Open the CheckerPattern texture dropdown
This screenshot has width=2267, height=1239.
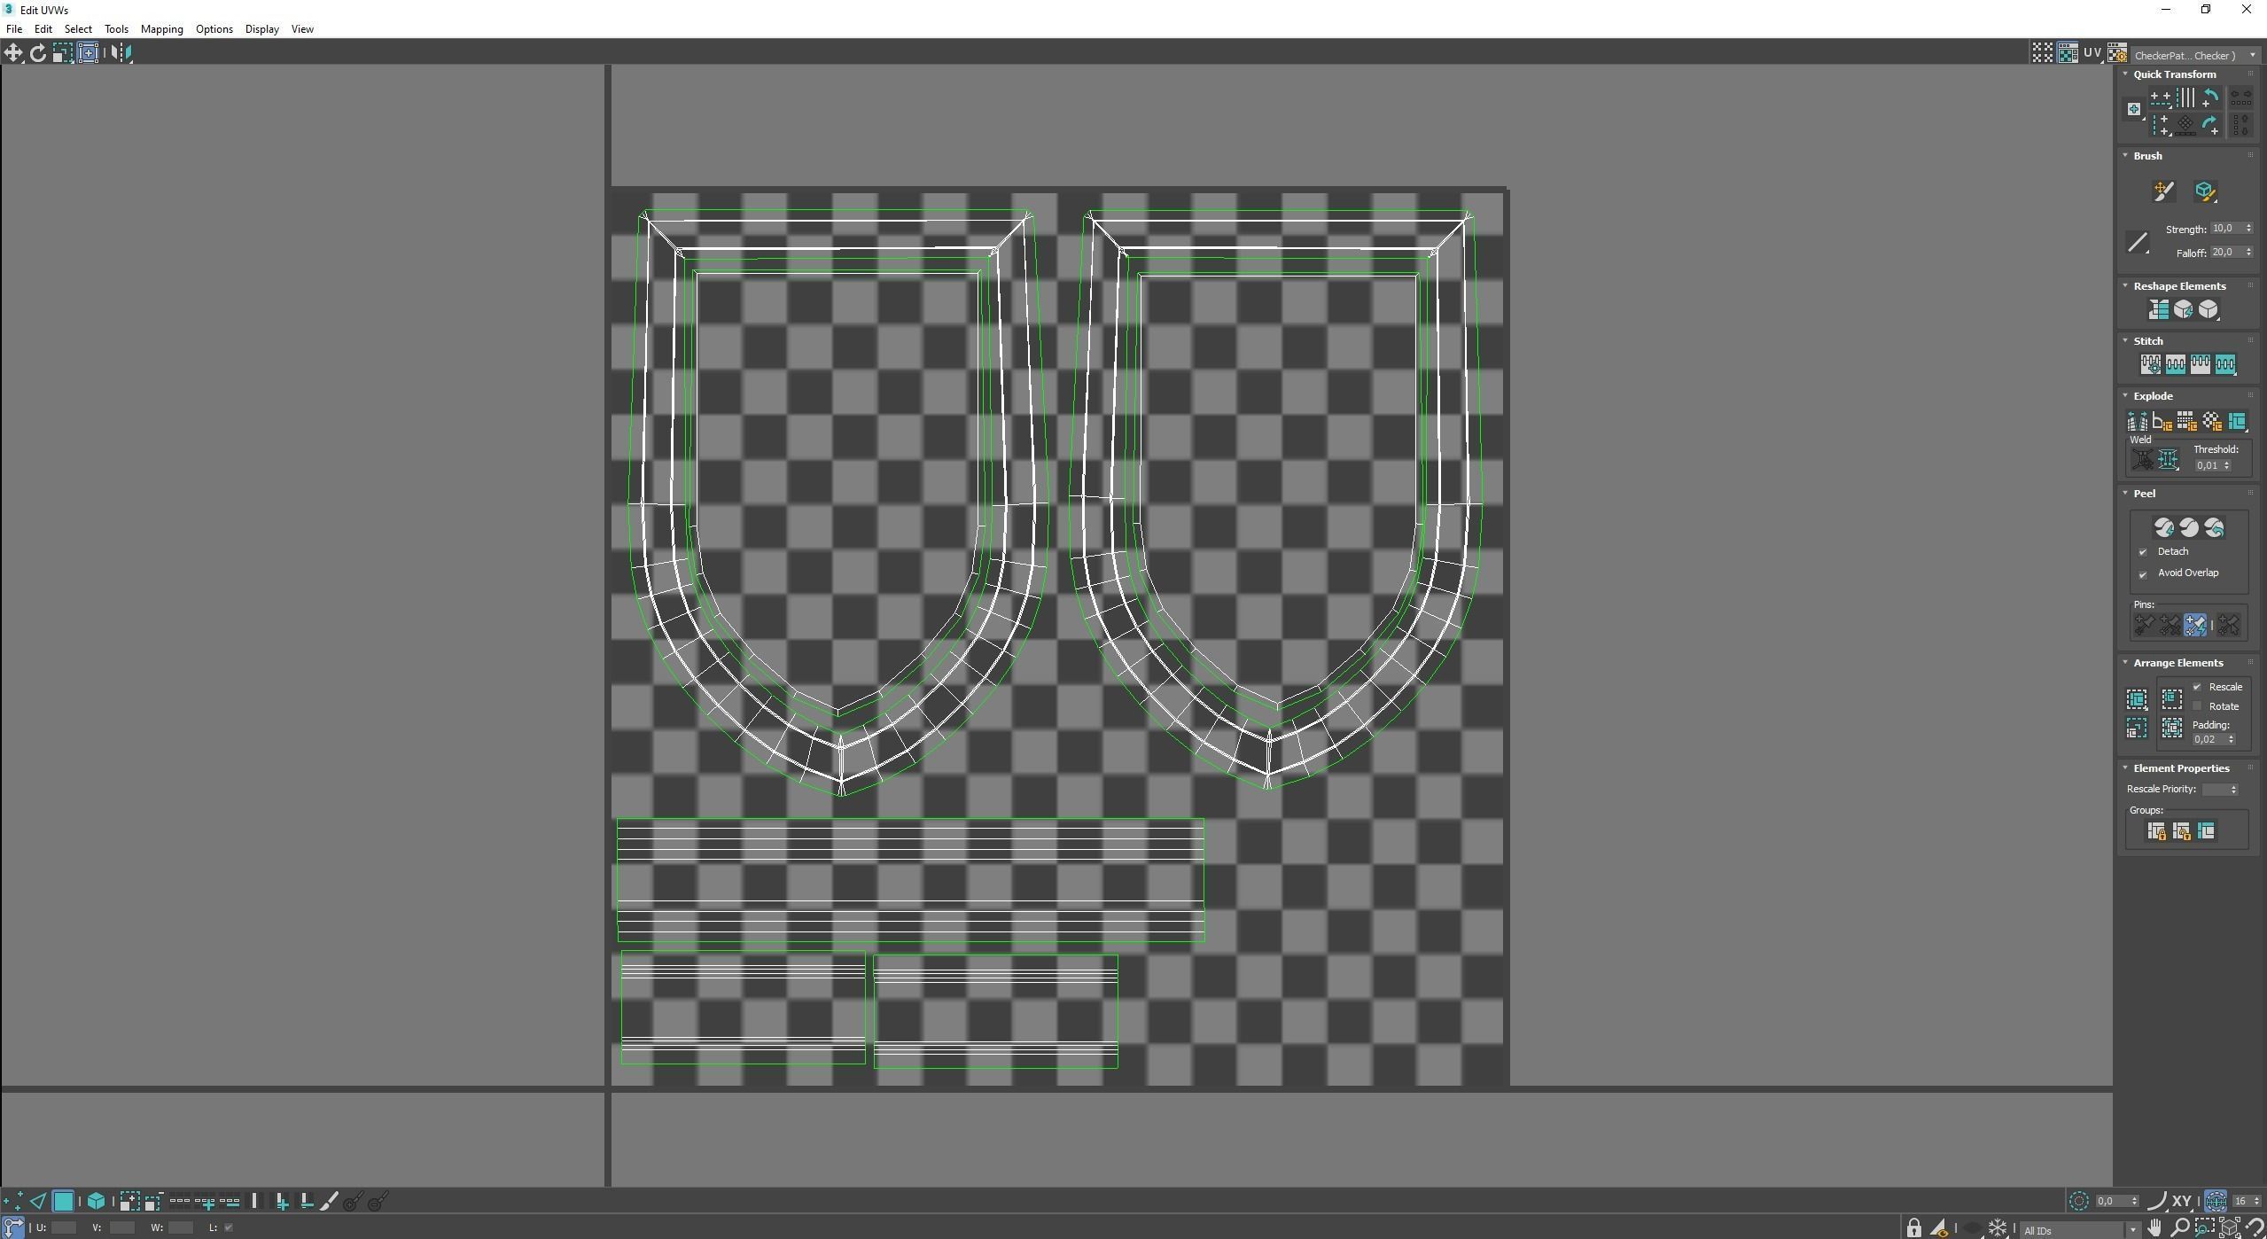pos(2252,55)
